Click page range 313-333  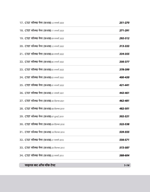click(x=124, y=46)
